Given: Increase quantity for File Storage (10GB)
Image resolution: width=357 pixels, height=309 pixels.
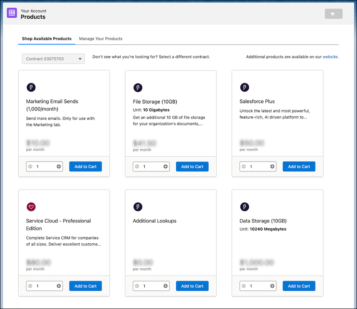Looking at the screenshot, I should click(166, 166).
